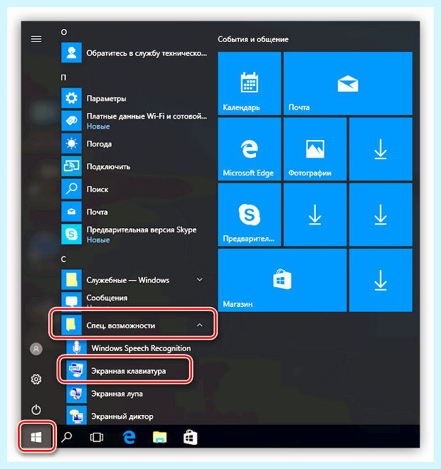This screenshot has height=469, width=441.
Task: Click the user account avatar icon
Action: [36, 349]
